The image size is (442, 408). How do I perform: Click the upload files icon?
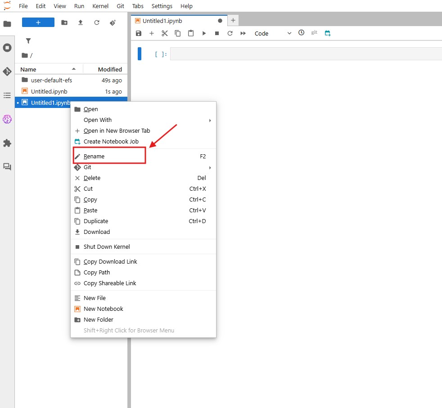(81, 22)
